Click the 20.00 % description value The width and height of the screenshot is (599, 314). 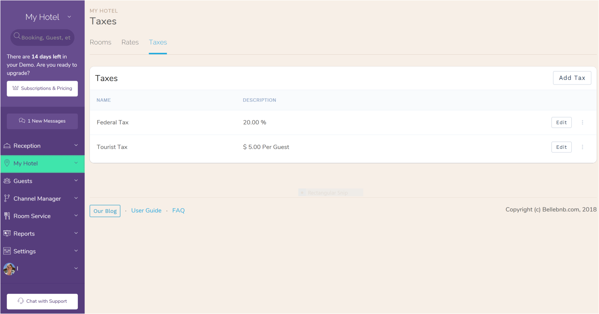(x=255, y=122)
